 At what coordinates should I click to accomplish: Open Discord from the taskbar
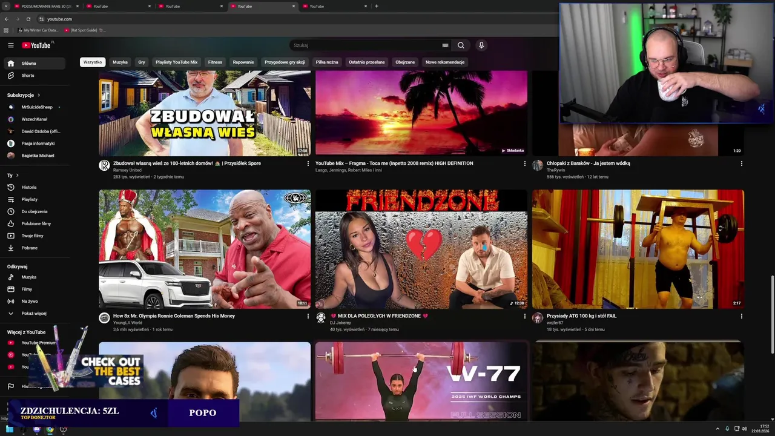36,429
